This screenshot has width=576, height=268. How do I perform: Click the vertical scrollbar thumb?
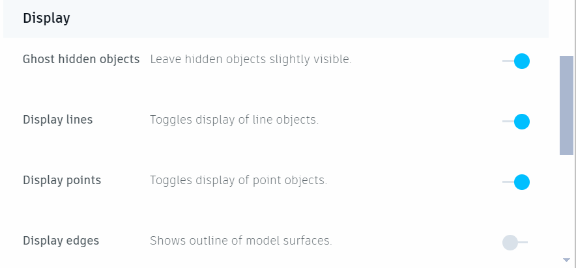(566, 105)
